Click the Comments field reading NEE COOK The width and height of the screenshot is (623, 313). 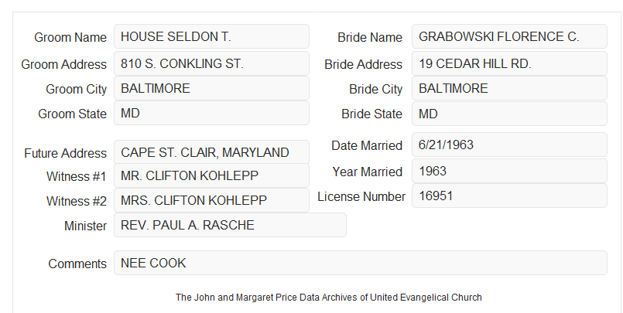click(x=361, y=263)
